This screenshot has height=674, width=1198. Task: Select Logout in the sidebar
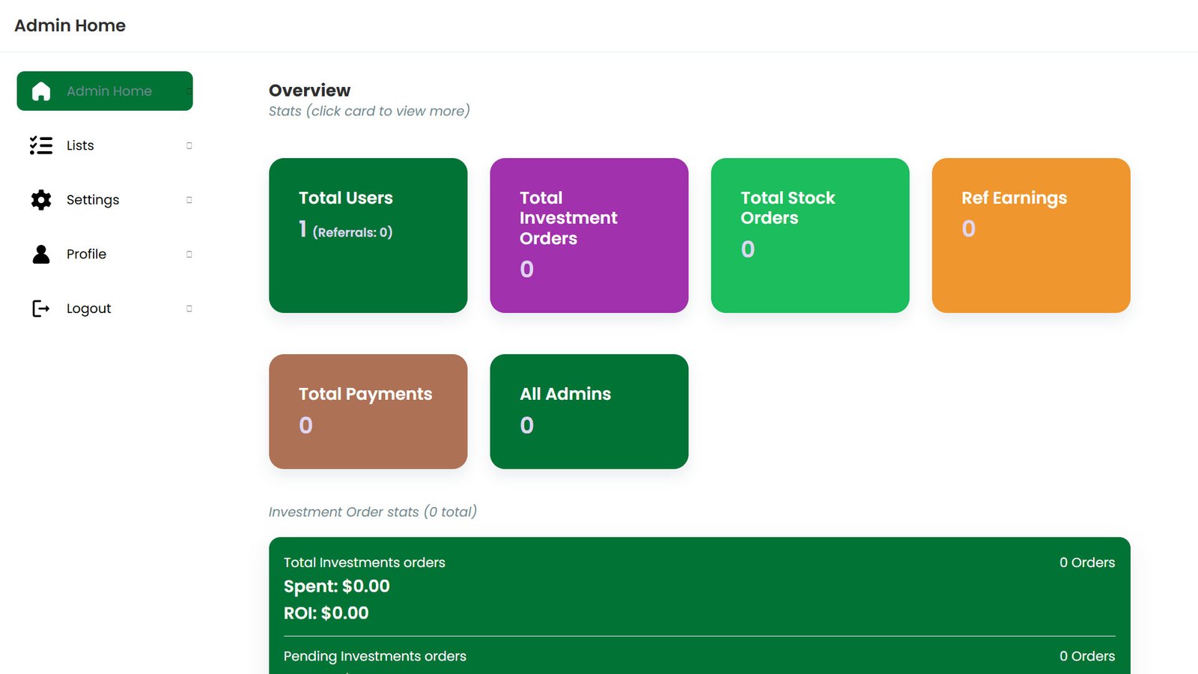(x=105, y=309)
